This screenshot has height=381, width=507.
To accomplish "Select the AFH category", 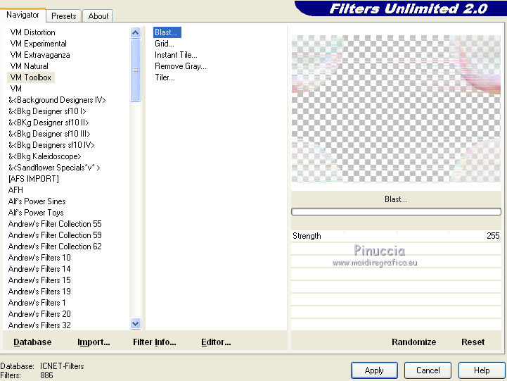I will tap(15, 190).
